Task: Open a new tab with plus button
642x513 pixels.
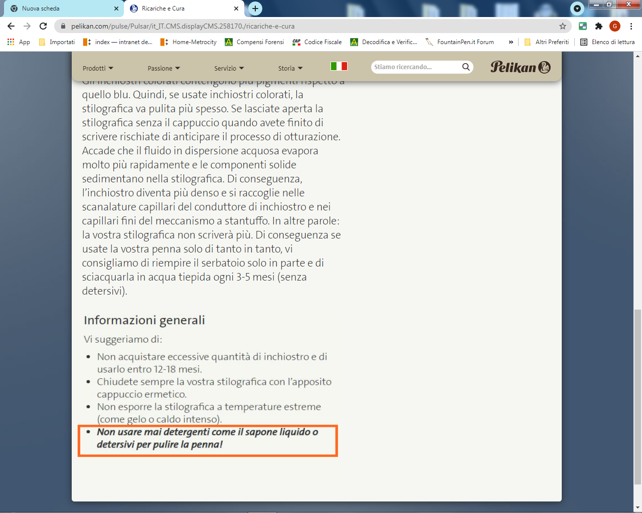Action: click(x=255, y=9)
